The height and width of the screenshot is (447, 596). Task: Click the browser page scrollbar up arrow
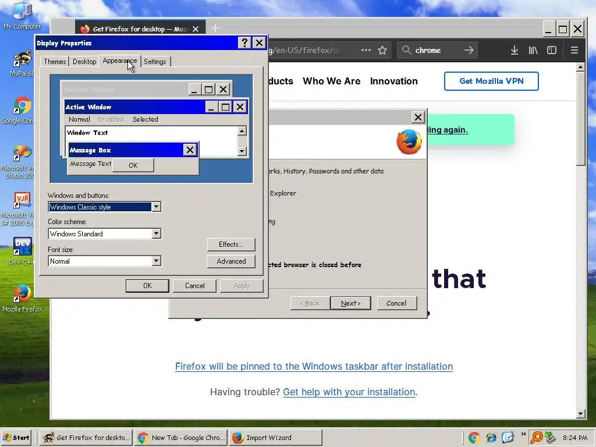580,68
